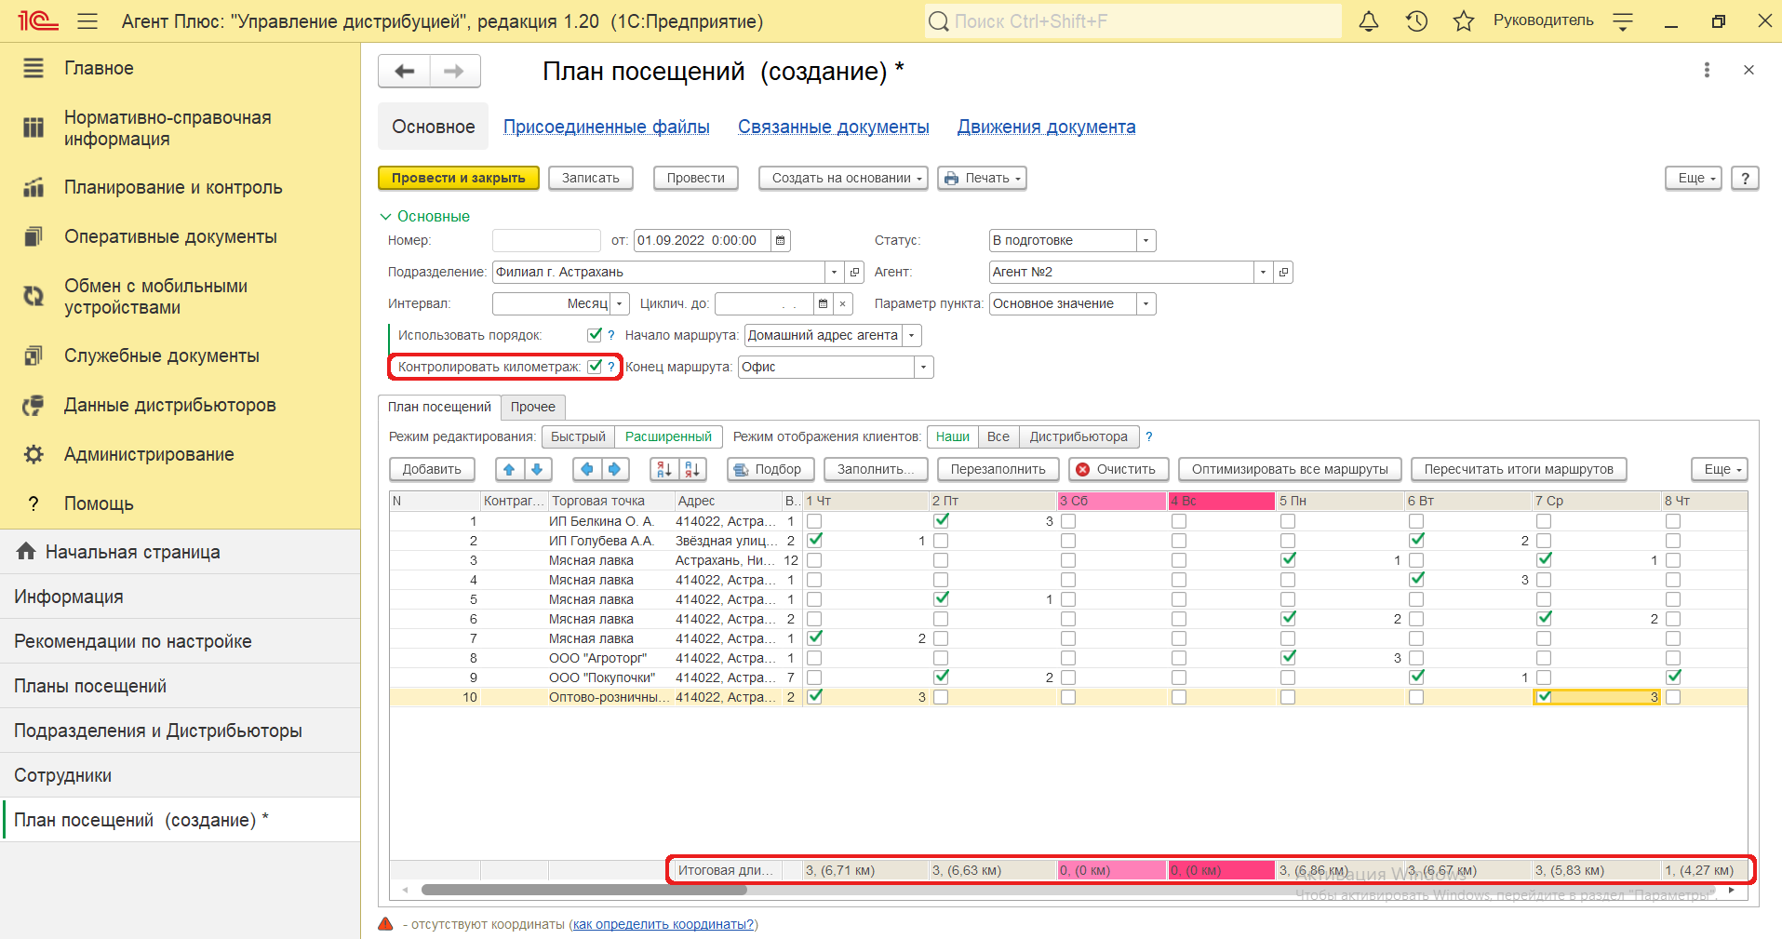Go back with left arrow button
Viewport: 1782px width, 939px height.
(404, 71)
